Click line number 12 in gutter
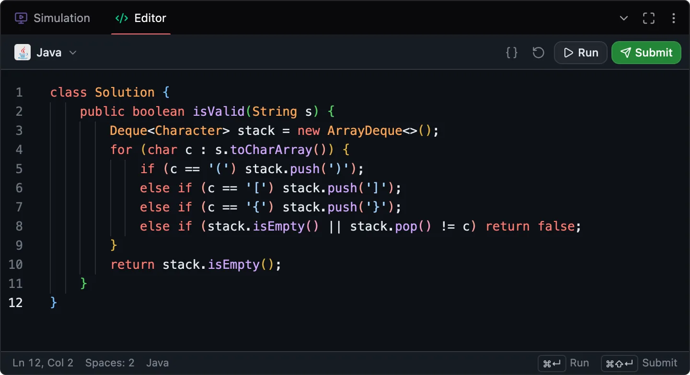The width and height of the screenshot is (690, 375). [x=15, y=303]
